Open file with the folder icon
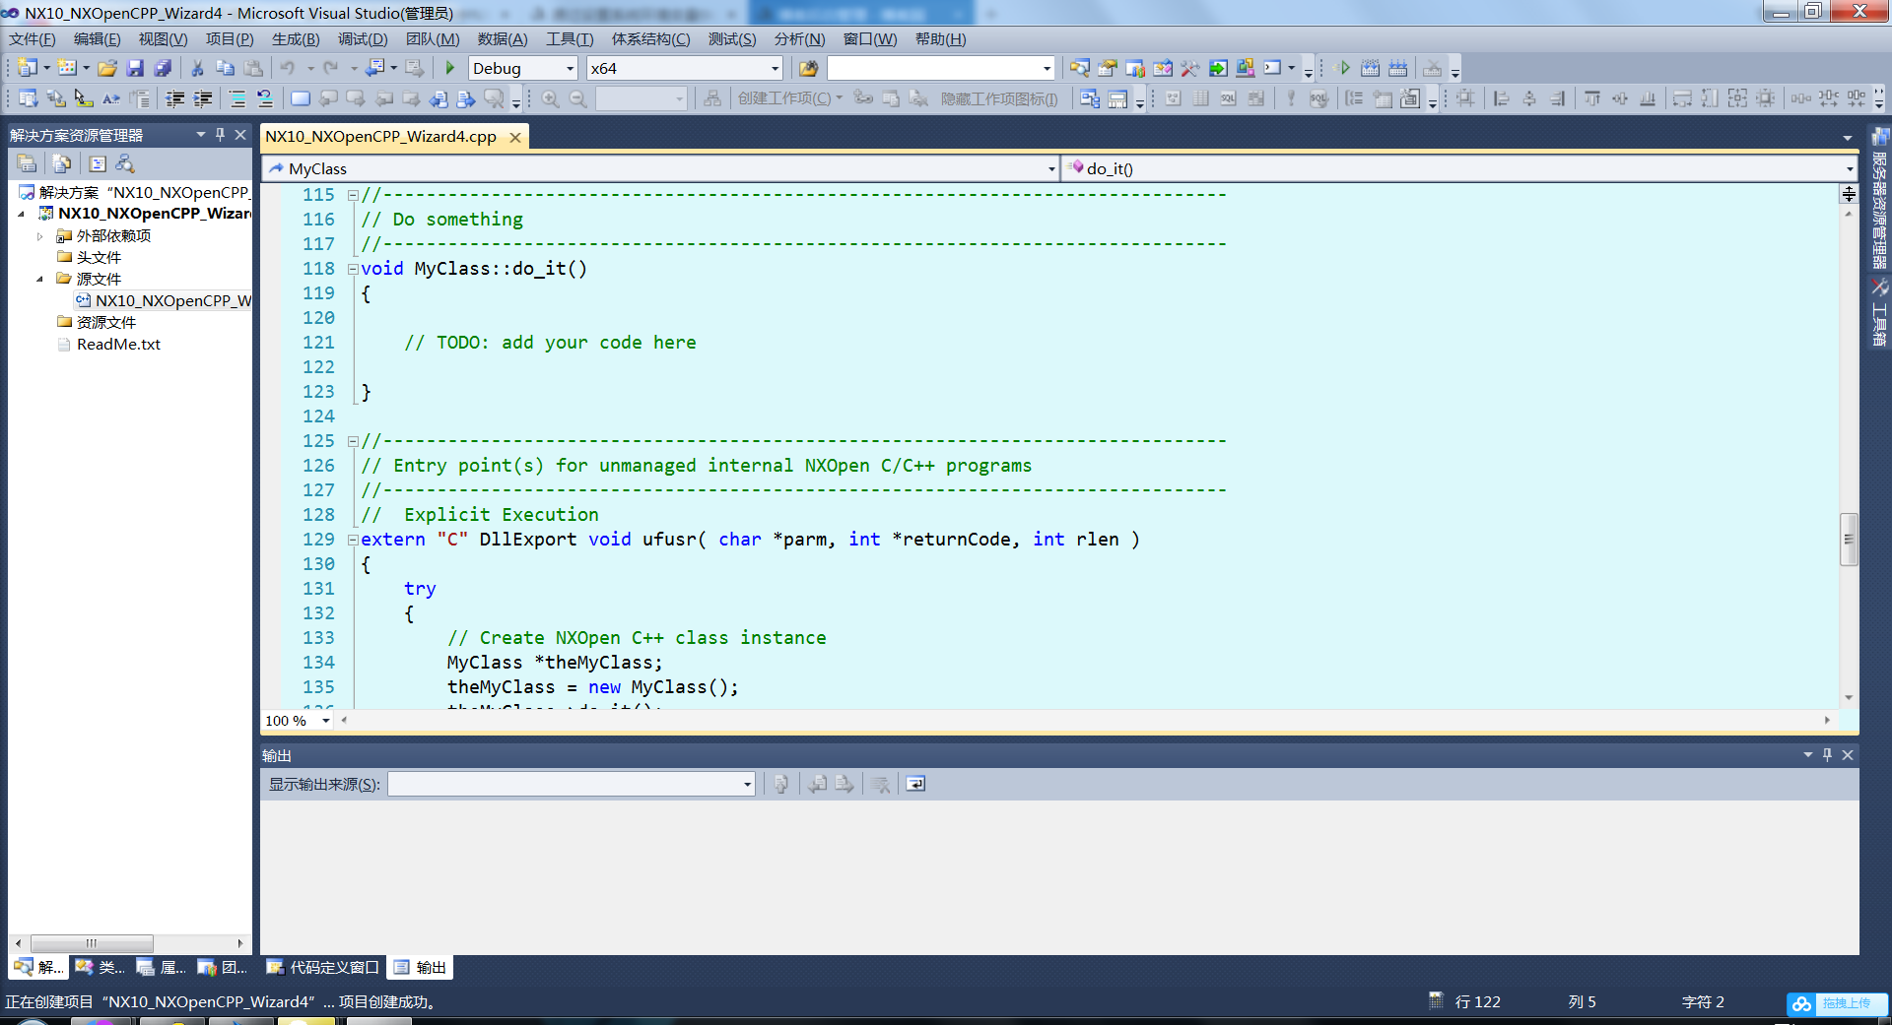Screen dimensions: 1892x1025 [107, 68]
